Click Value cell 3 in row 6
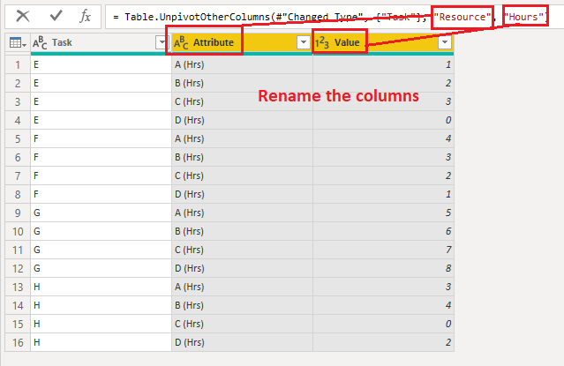The width and height of the screenshot is (564, 366). point(383,157)
